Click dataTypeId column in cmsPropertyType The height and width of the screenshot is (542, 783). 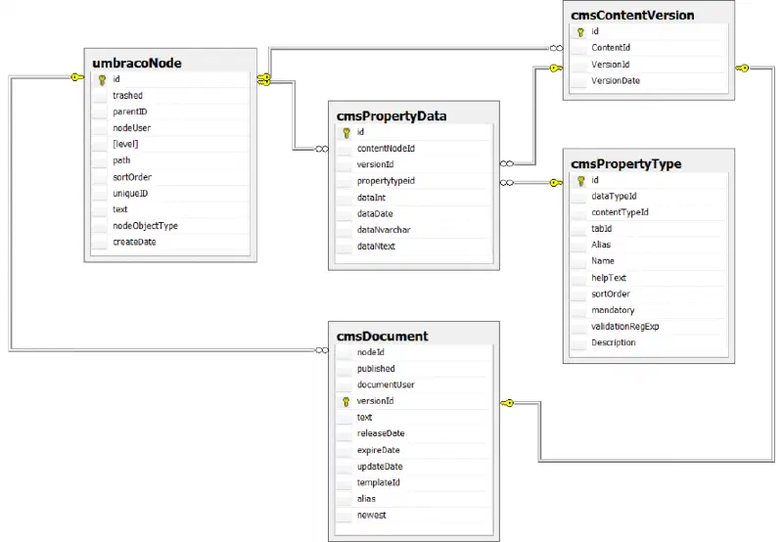pyautogui.click(x=648, y=196)
